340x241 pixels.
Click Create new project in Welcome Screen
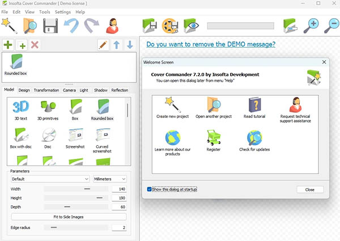click(173, 108)
